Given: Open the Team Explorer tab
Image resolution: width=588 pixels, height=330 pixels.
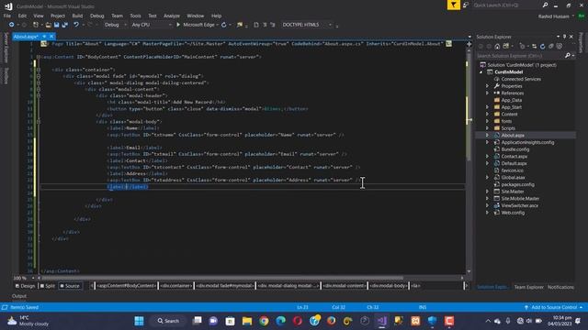Looking at the screenshot, I should (529, 287).
